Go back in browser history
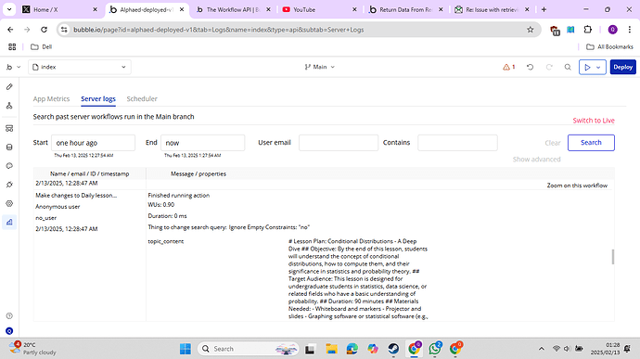This screenshot has width=640, height=359. point(10,30)
